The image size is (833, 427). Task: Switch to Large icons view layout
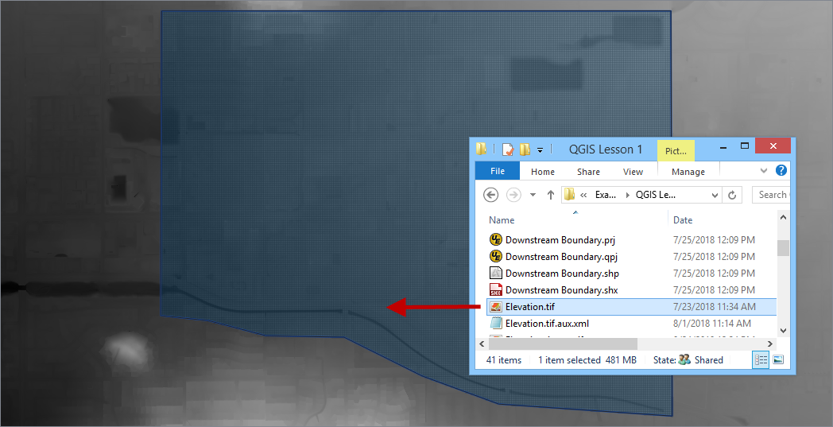(x=778, y=360)
